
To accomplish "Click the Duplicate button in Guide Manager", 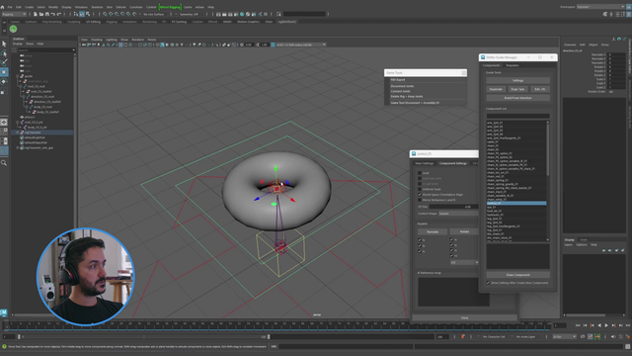I will tap(496, 89).
